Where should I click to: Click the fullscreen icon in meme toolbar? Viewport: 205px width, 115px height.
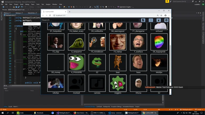point(151,20)
